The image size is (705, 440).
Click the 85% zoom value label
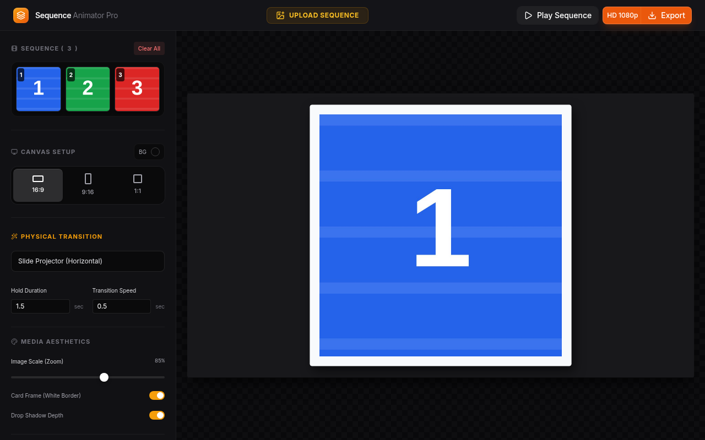click(160, 361)
